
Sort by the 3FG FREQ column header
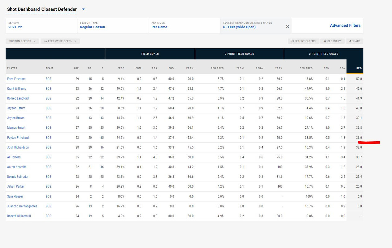pos(306,68)
